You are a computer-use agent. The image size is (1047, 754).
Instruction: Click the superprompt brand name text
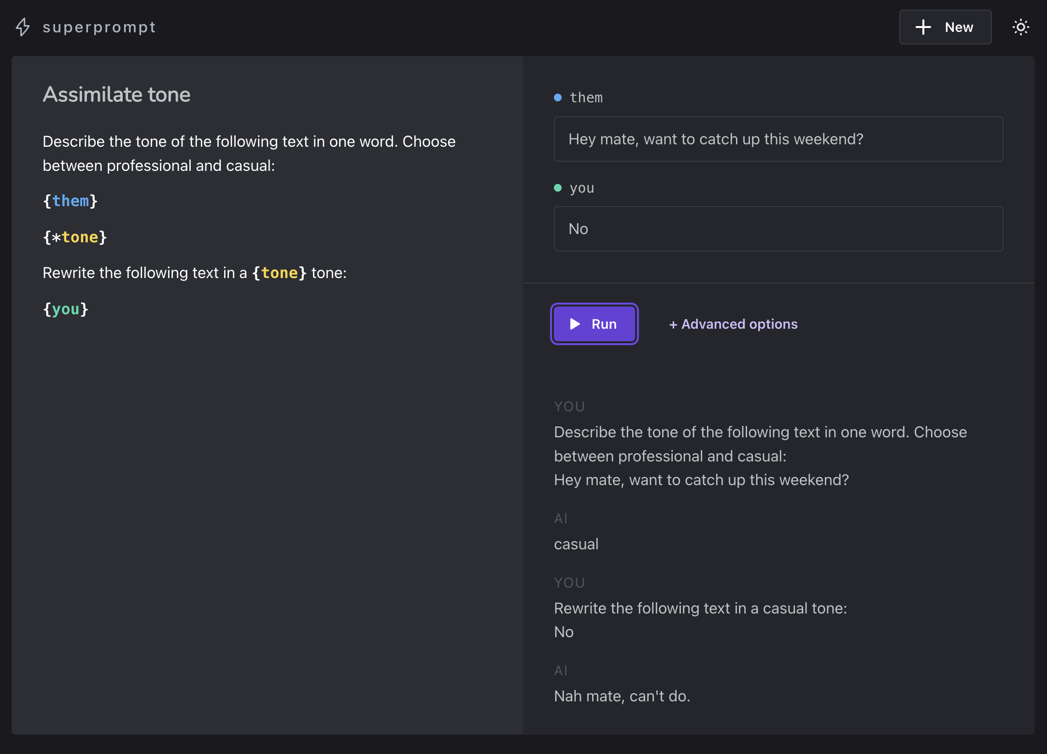[99, 27]
